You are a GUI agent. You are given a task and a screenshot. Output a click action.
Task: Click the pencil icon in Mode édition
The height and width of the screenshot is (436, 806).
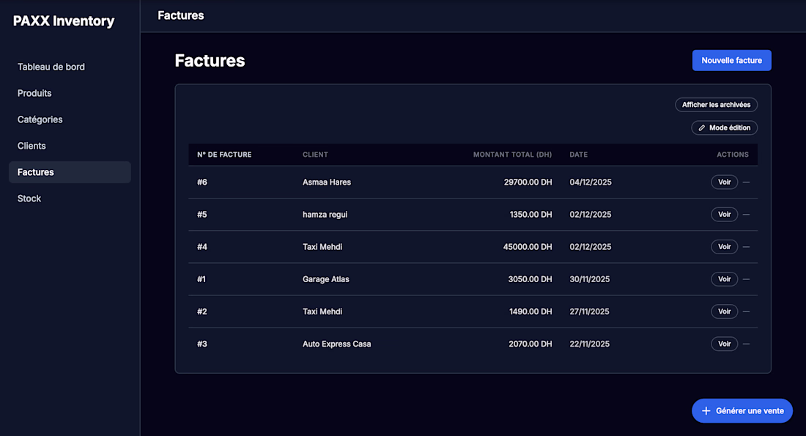[702, 128]
